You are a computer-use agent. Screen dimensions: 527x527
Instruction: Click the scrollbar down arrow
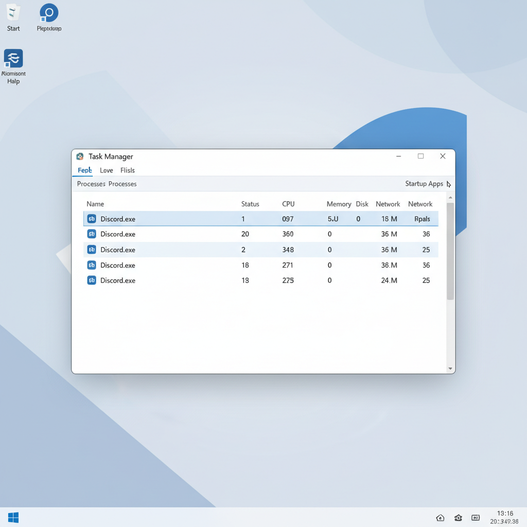point(450,368)
